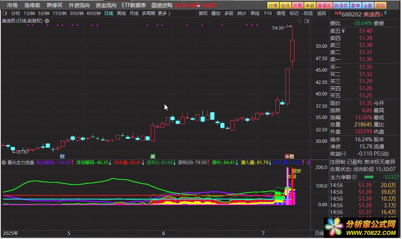402x239 pixels.
Task: Click the 标记 toolbar item
Action: pos(294,13)
